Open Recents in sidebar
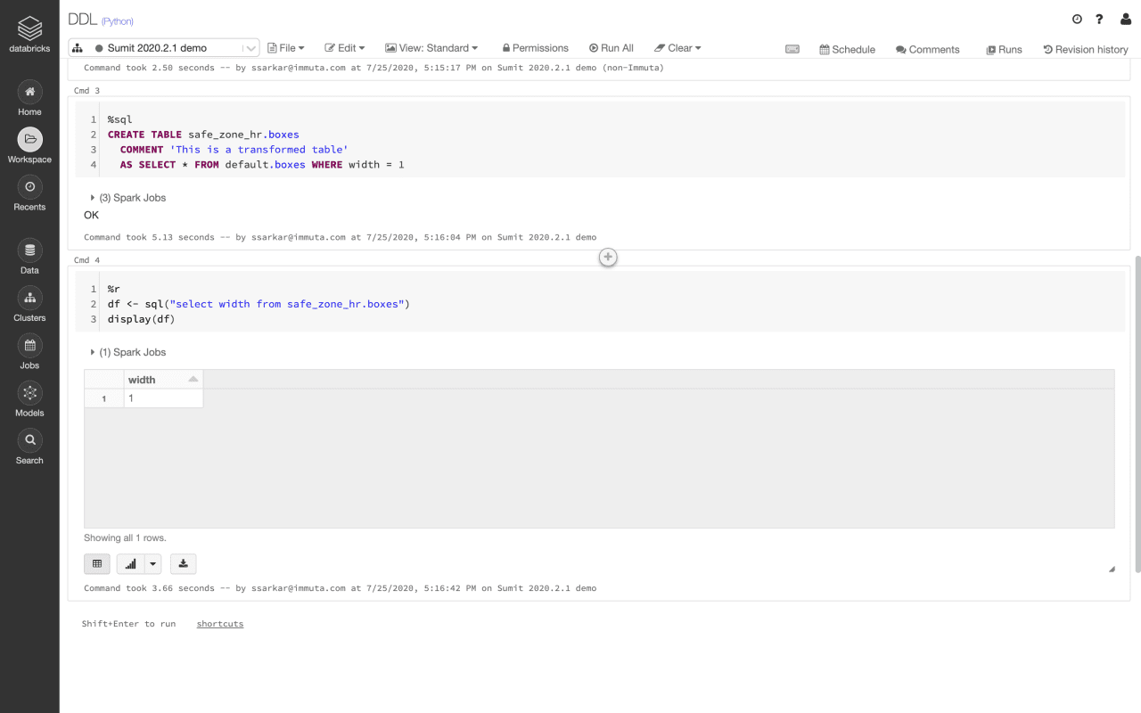 tap(29, 193)
